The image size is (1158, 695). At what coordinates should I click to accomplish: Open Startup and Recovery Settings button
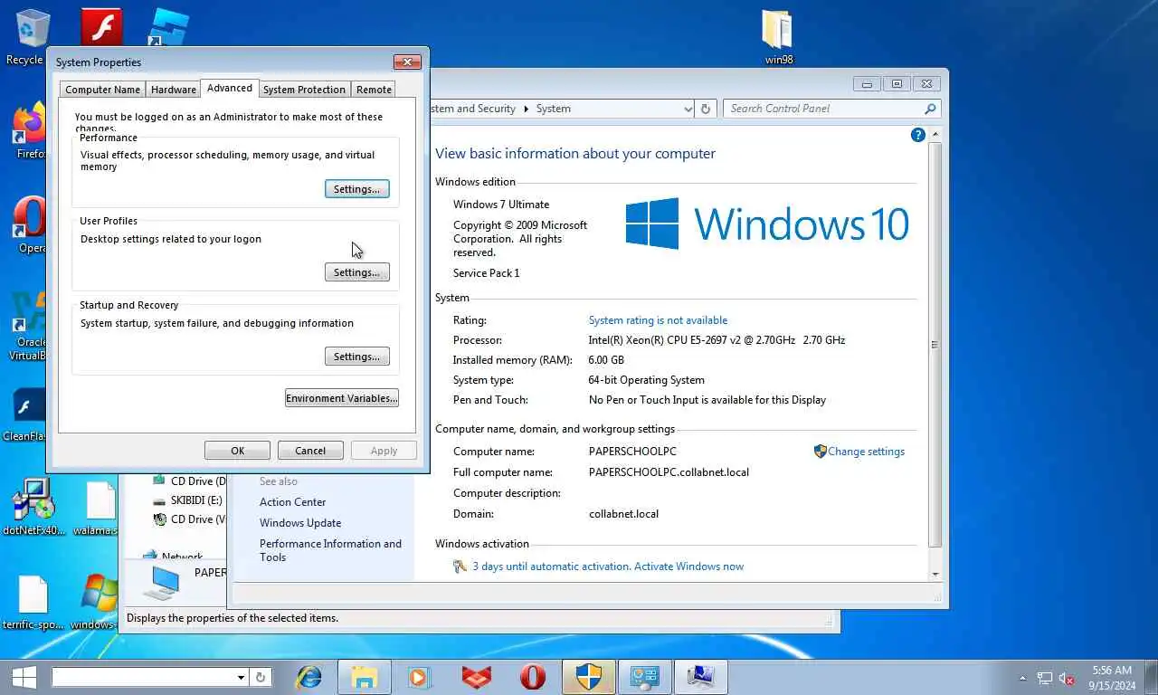pos(356,357)
